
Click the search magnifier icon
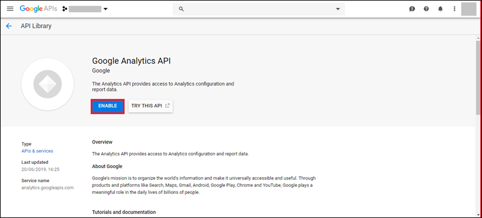tap(182, 9)
